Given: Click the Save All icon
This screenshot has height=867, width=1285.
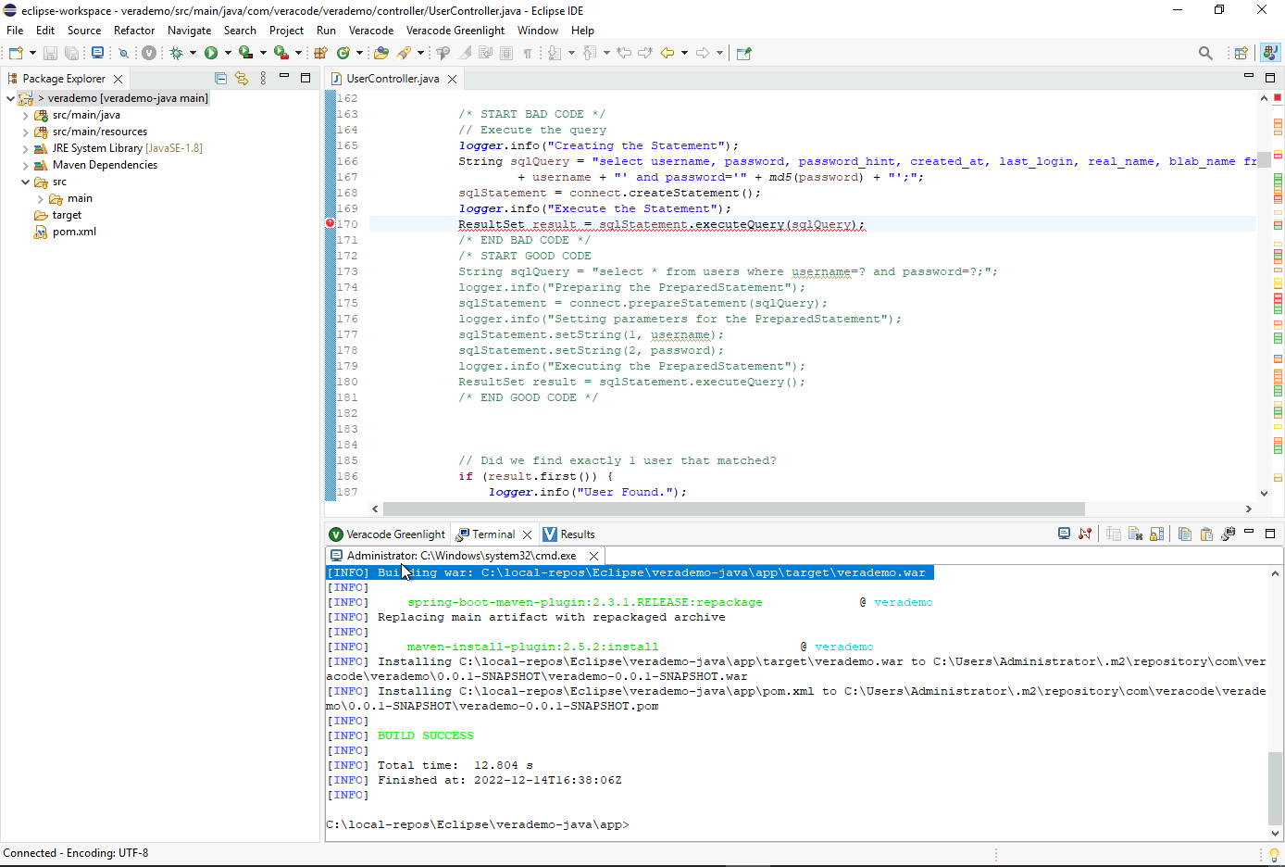Looking at the screenshot, I should [x=71, y=53].
